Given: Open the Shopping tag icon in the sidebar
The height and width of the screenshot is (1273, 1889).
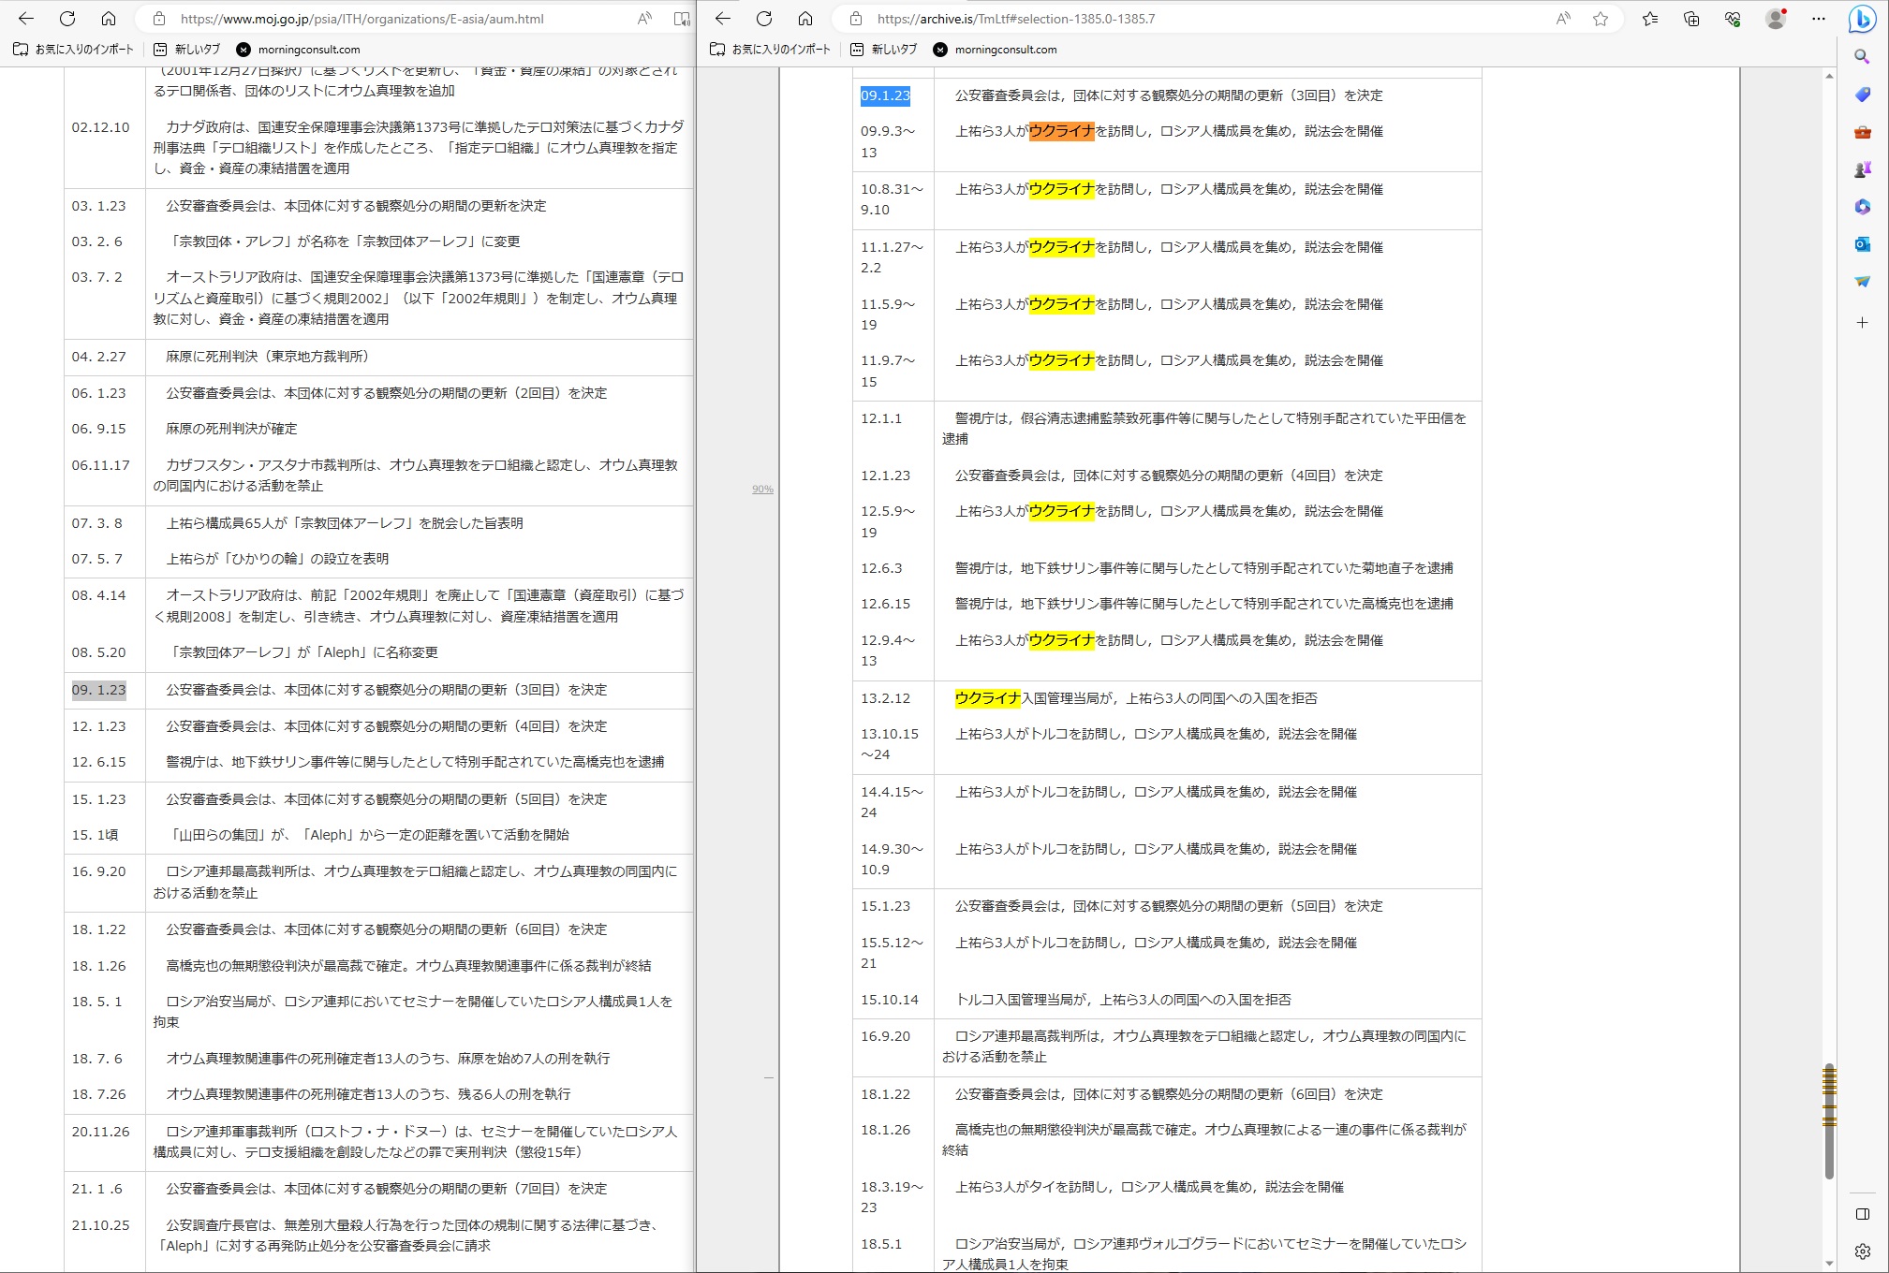Looking at the screenshot, I should tap(1863, 95).
